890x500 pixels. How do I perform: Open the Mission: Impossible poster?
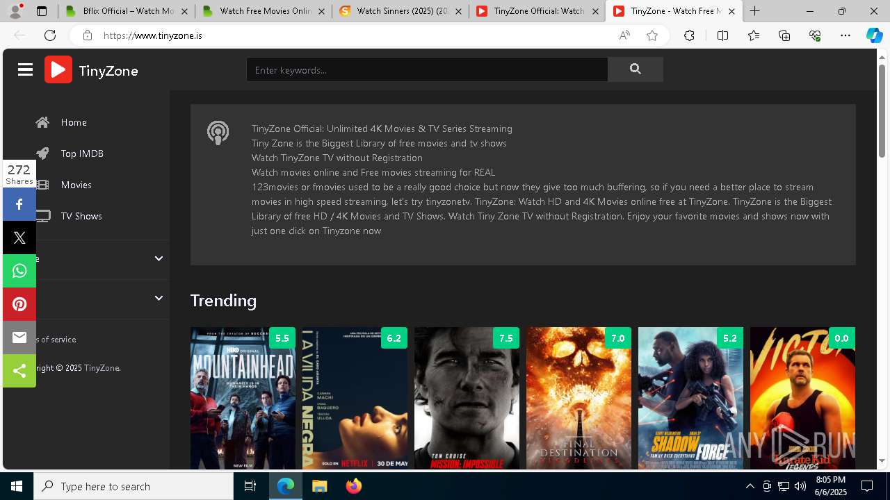[x=467, y=399]
